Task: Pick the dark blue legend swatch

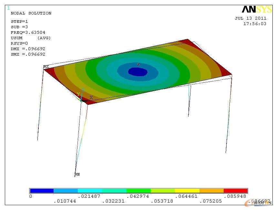Action: (42, 191)
